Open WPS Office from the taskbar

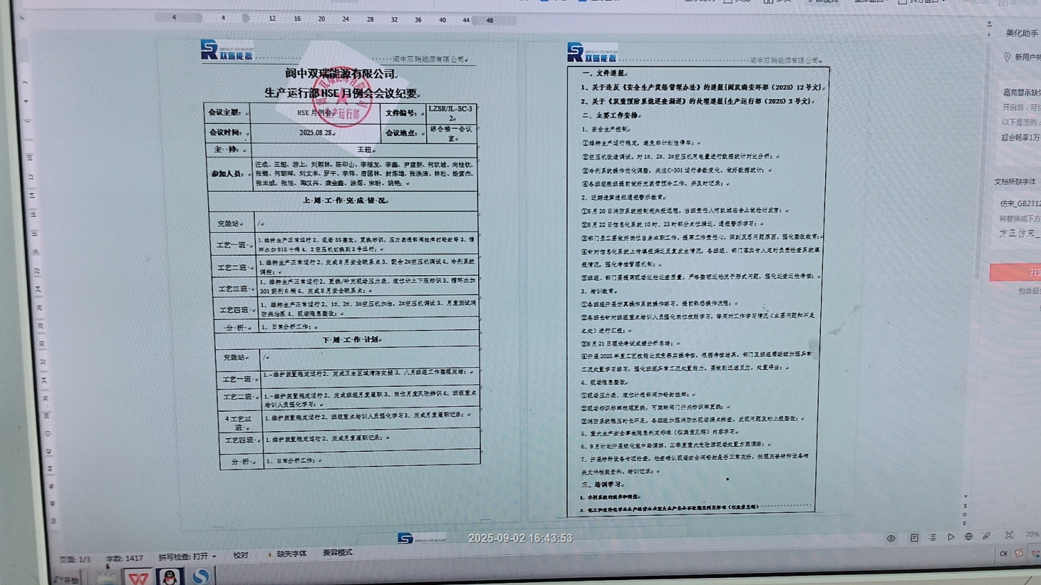pos(138,577)
